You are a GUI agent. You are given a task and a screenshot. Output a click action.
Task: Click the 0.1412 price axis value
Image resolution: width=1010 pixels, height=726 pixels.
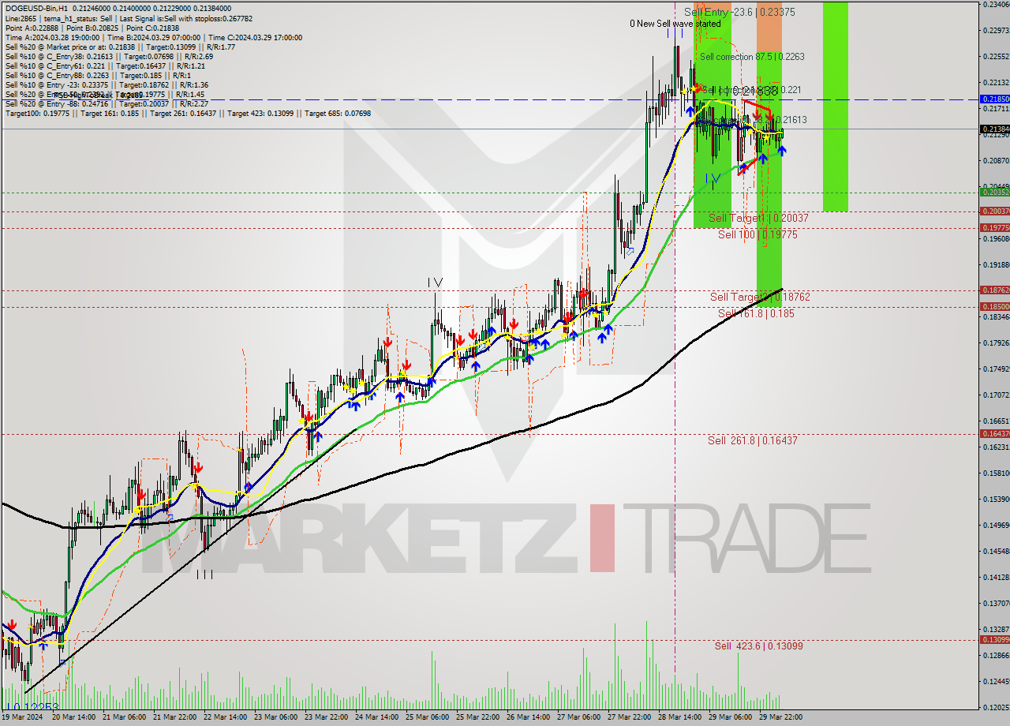995,578
